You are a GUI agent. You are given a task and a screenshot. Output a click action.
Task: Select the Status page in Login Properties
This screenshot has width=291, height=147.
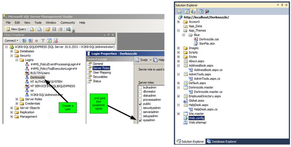pos(97,81)
